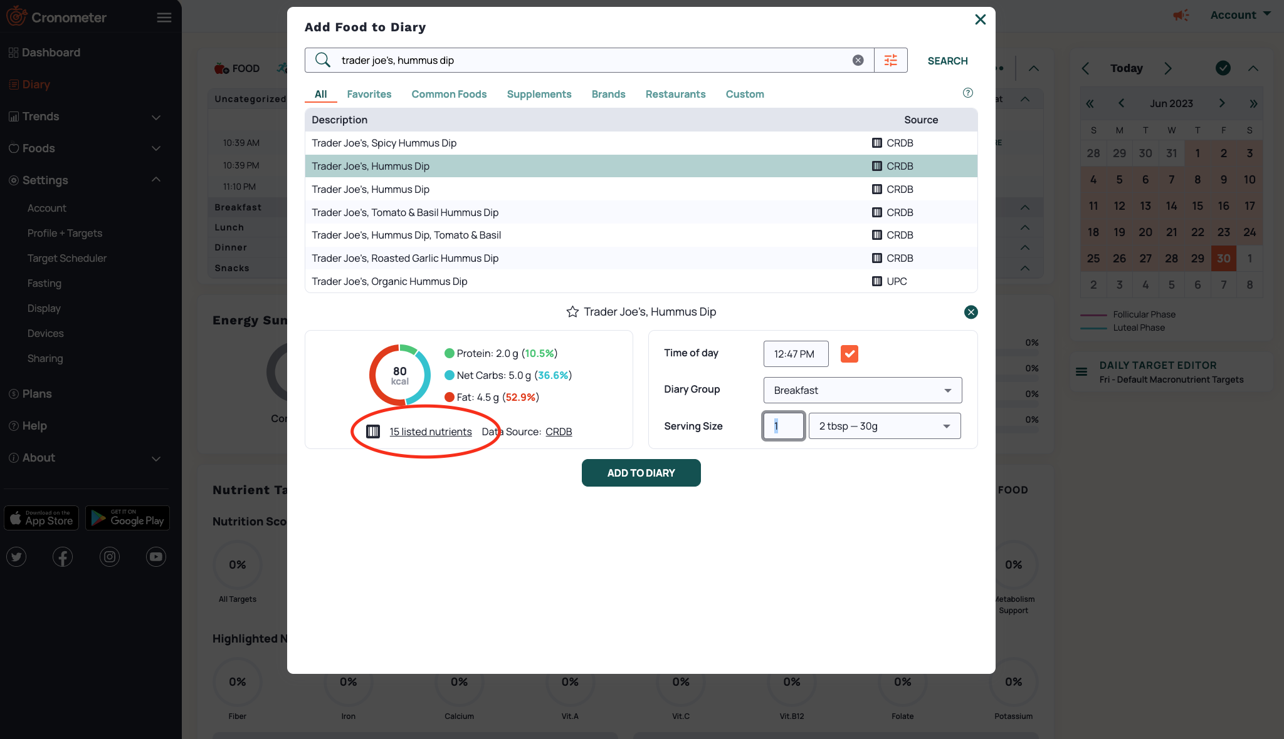Image resolution: width=1284 pixels, height=739 pixels.
Task: Open Instagram social link in sidebar
Action: click(x=110, y=557)
